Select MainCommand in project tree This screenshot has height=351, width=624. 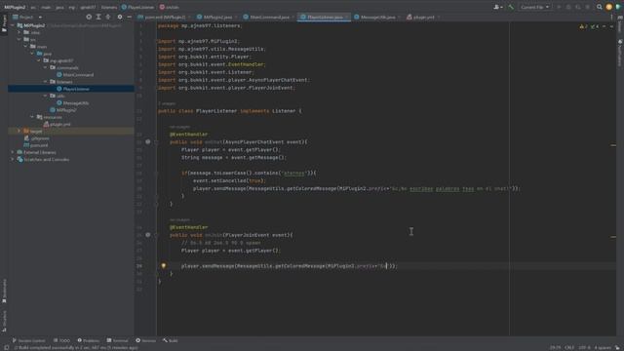78,75
